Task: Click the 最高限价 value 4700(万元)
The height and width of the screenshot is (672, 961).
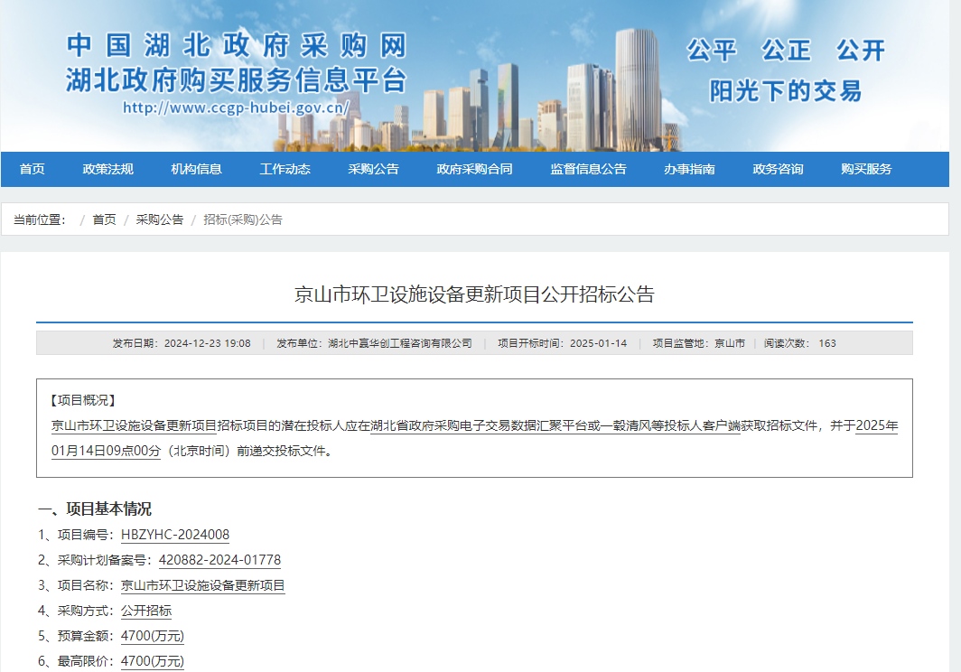Action: (x=153, y=661)
